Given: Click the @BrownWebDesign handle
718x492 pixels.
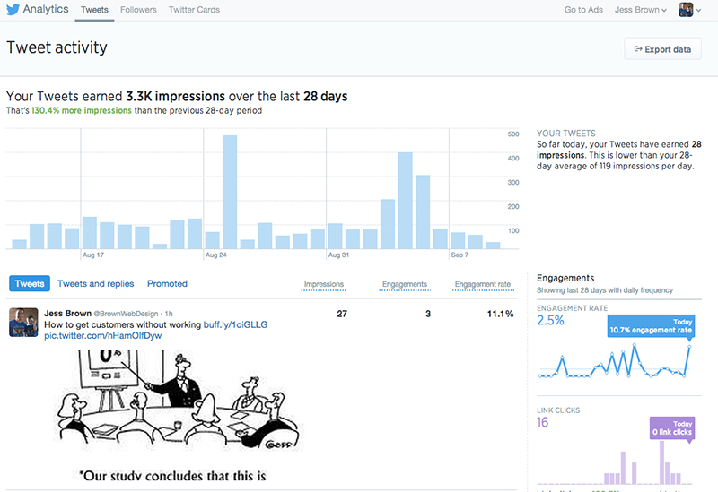Looking at the screenshot, I should pos(126,314).
